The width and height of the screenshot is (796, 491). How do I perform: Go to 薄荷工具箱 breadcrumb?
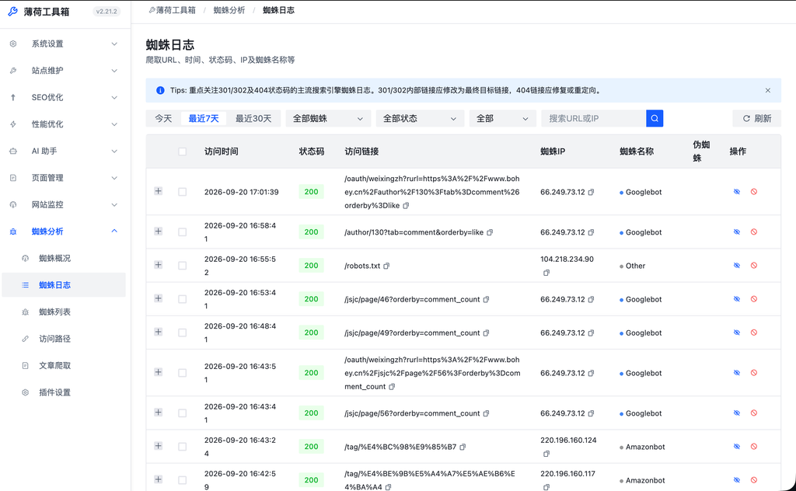172,10
